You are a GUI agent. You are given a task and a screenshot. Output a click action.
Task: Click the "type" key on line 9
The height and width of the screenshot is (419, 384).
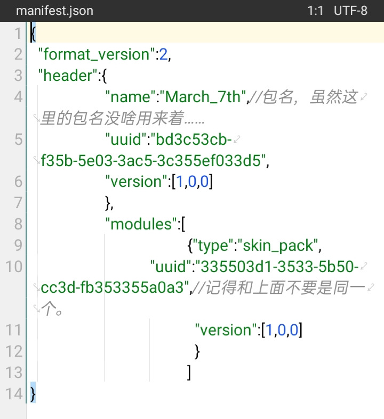[x=213, y=245]
